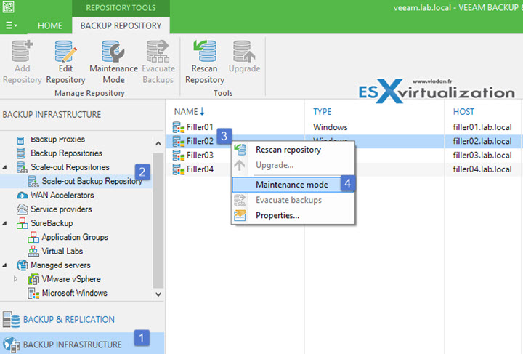Choose Rescan repository from context menu

click(x=293, y=150)
